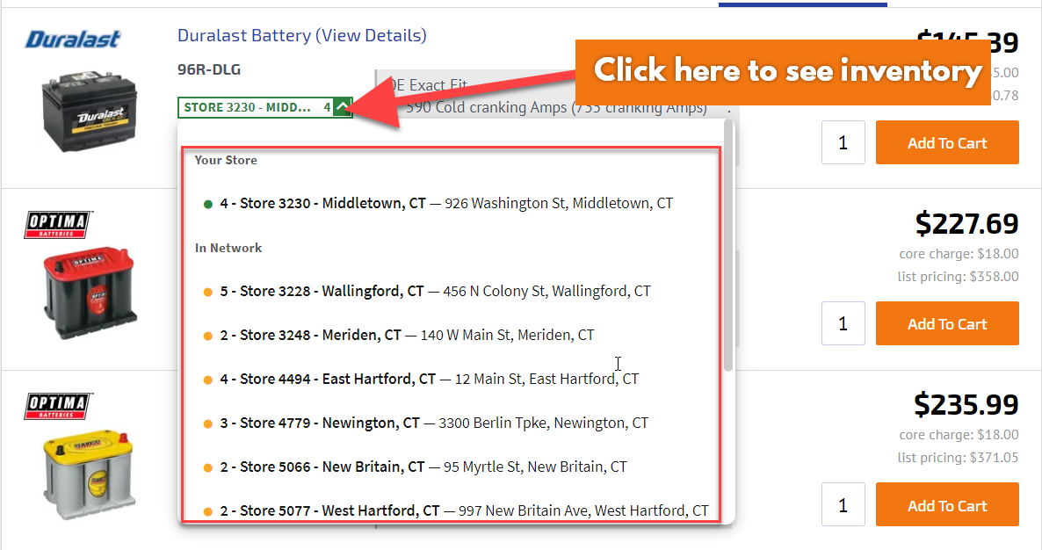Open the Optima yellow top battery image
Screen dimensions: 1042x550
90,474
